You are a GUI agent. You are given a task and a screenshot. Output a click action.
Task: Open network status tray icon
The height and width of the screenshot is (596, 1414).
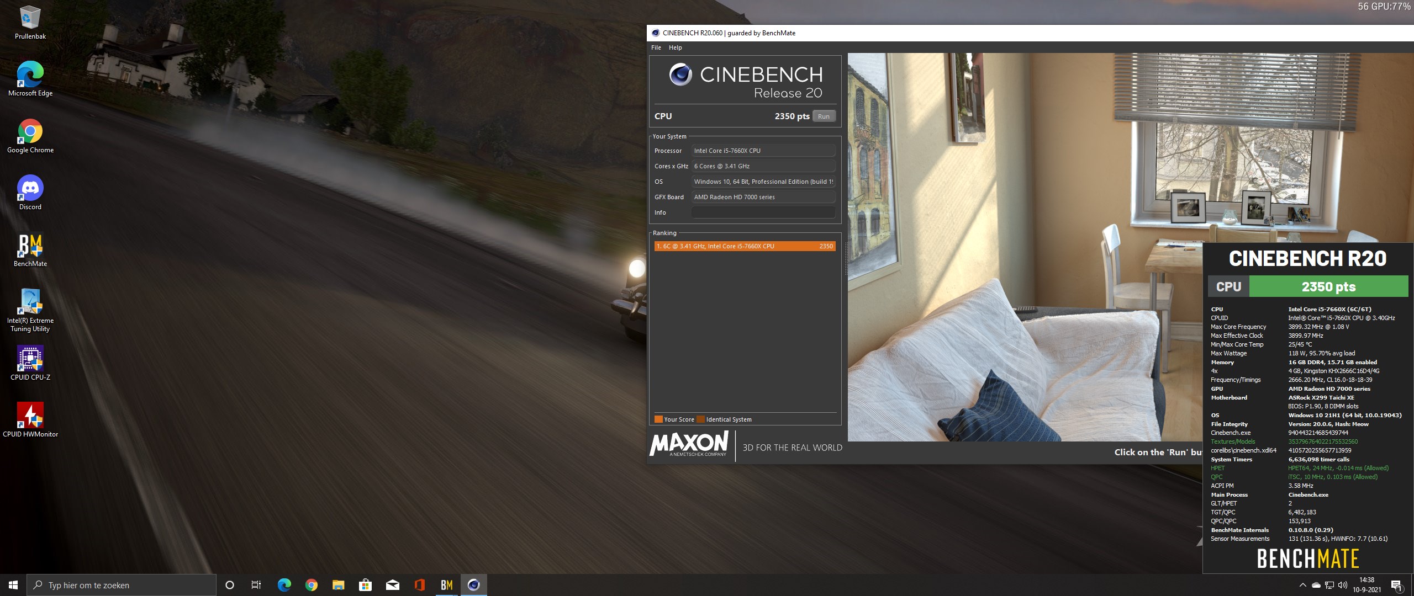pos(1329,585)
